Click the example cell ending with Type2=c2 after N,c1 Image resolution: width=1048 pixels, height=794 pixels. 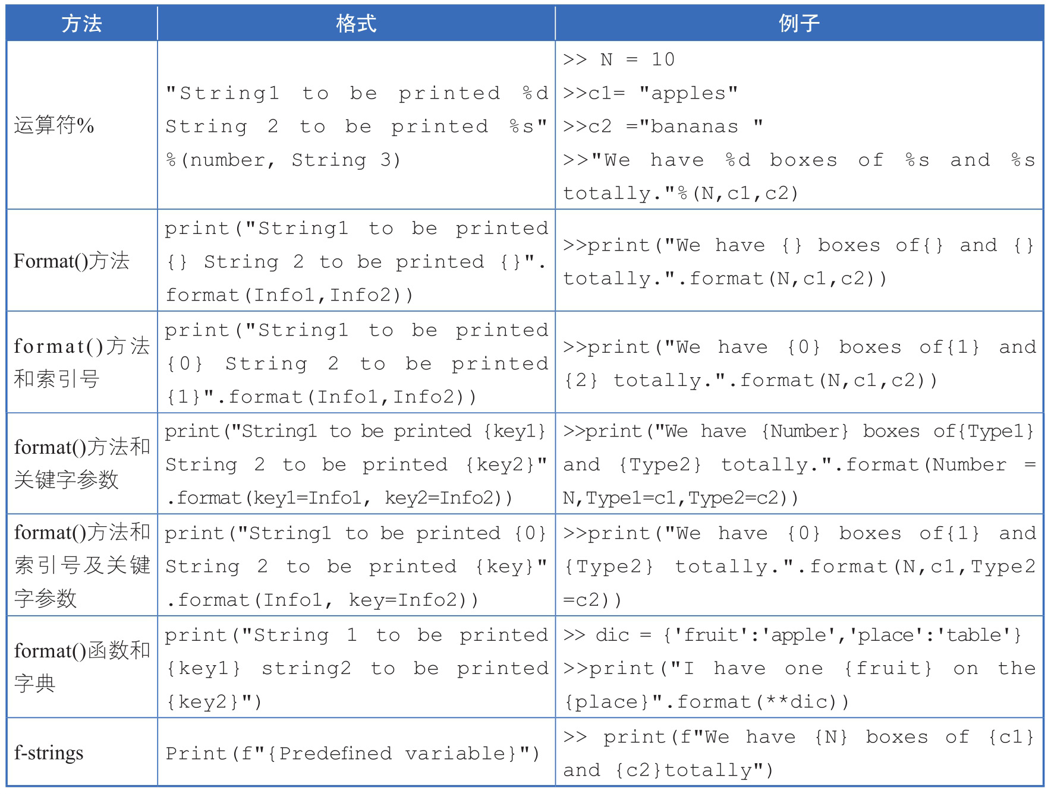pyautogui.click(x=799, y=566)
